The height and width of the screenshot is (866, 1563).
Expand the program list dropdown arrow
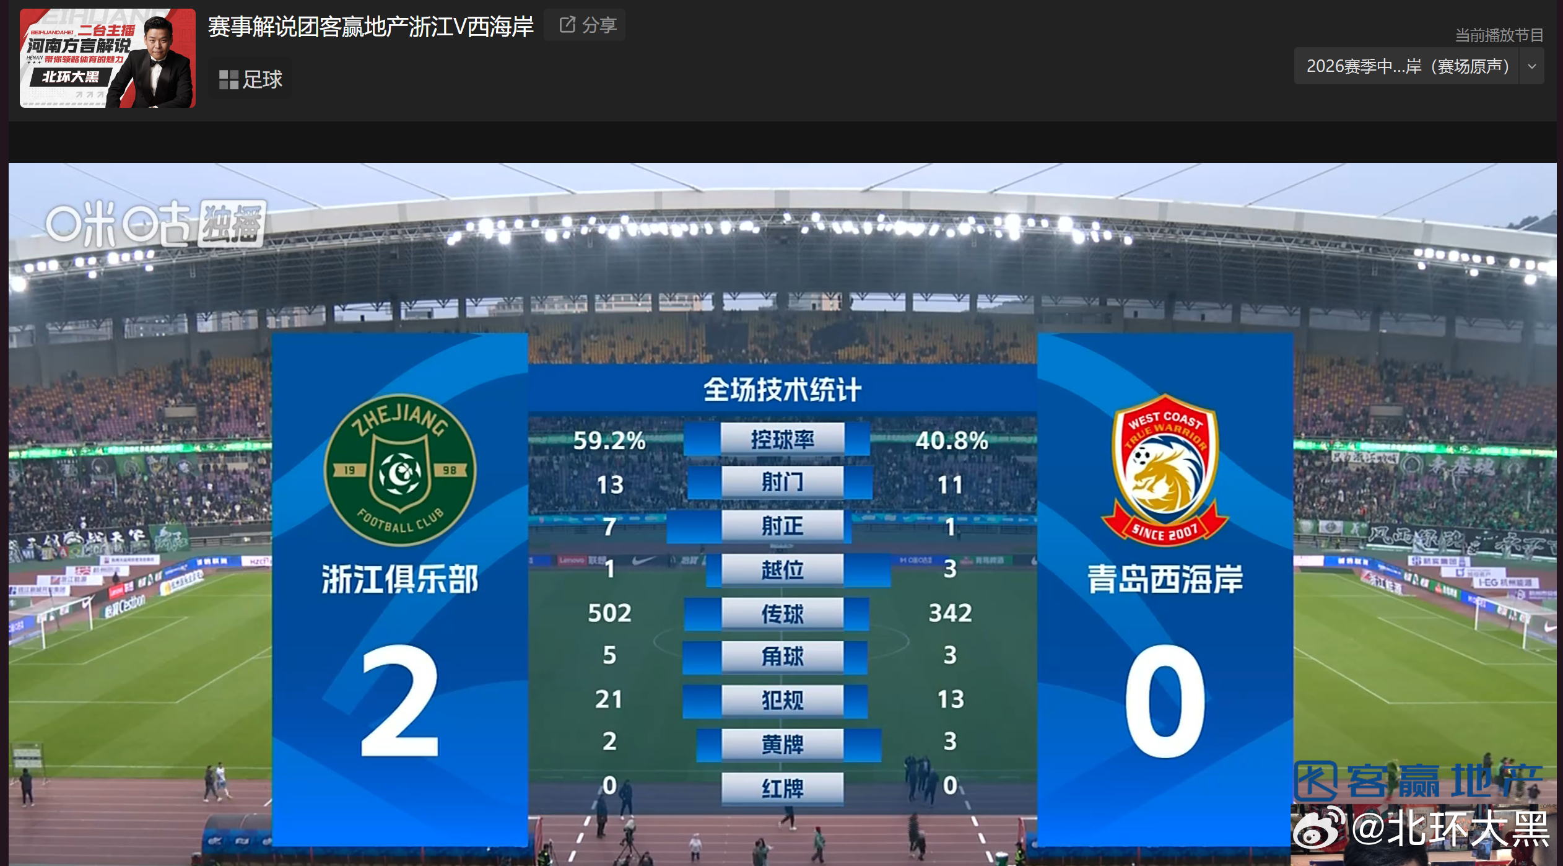tap(1532, 66)
